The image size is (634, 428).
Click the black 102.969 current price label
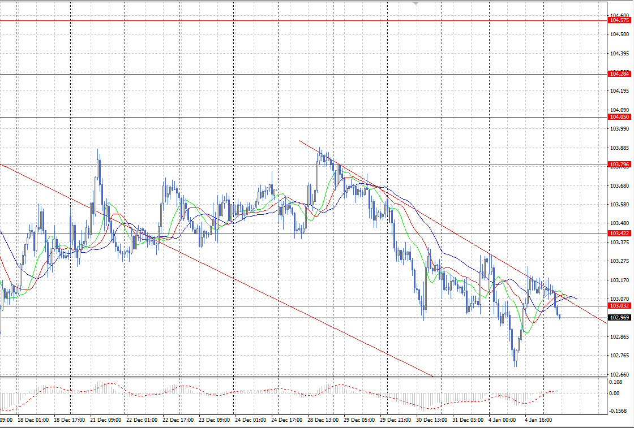(619, 317)
